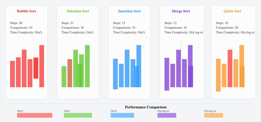Select the Insertion Sort title
Image resolution: width=261 pixels, height=122 pixels.
[x=129, y=11]
